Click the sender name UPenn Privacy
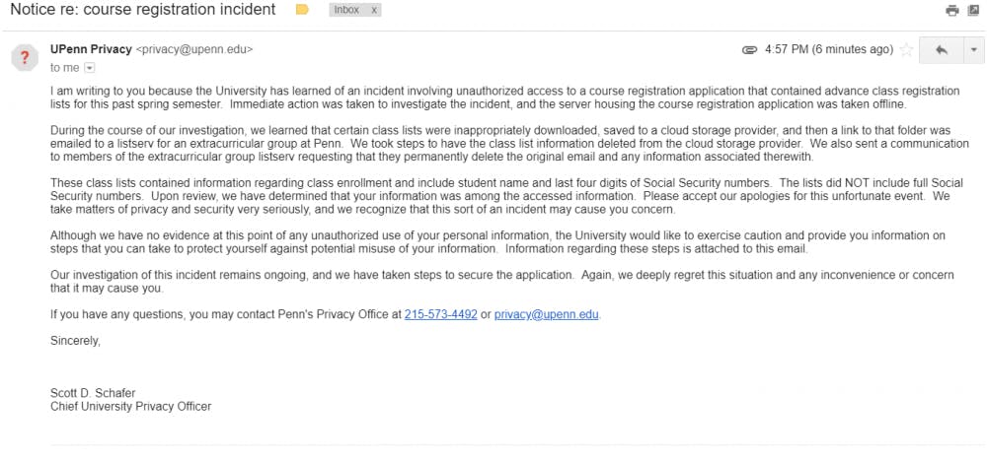Image resolution: width=987 pixels, height=460 pixels. pyautogui.click(x=90, y=49)
